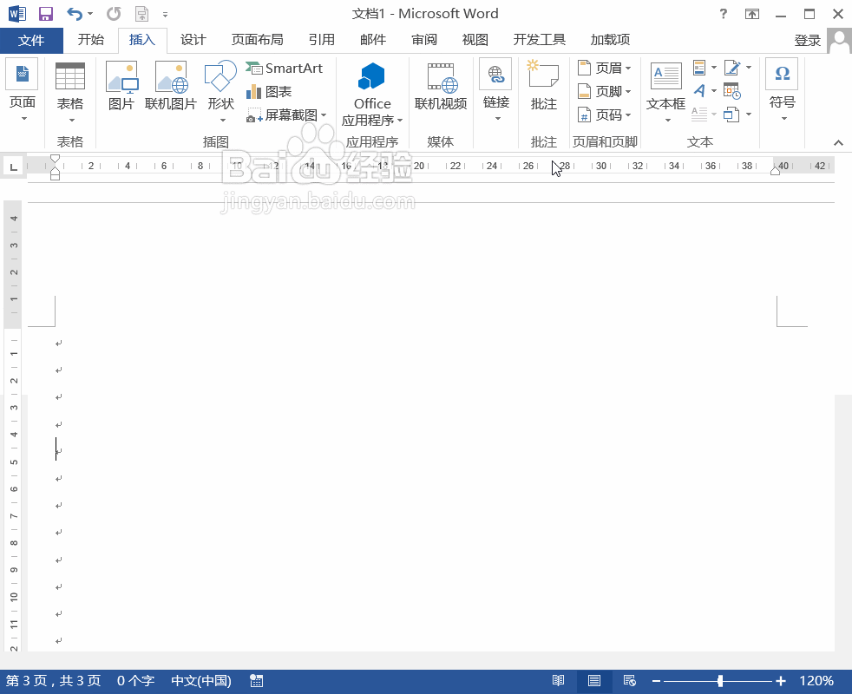Open the Table insert menu

coord(70,91)
